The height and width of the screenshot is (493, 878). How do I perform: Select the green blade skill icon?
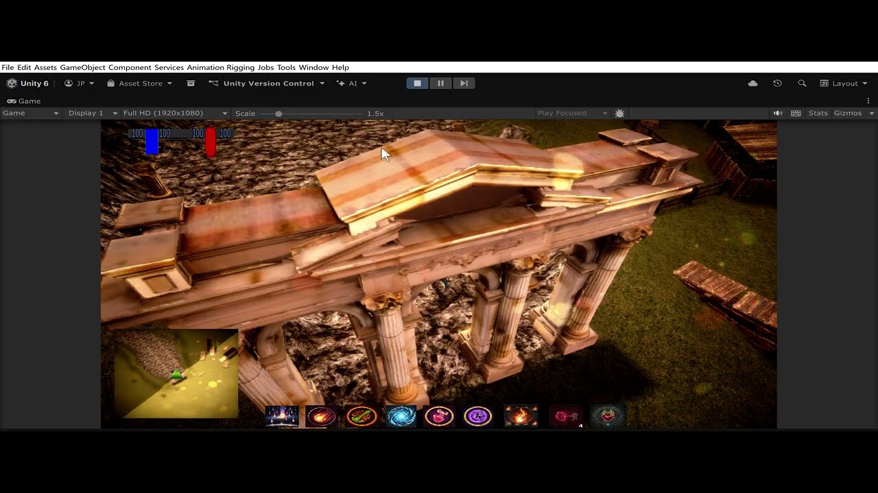pyautogui.click(x=361, y=416)
